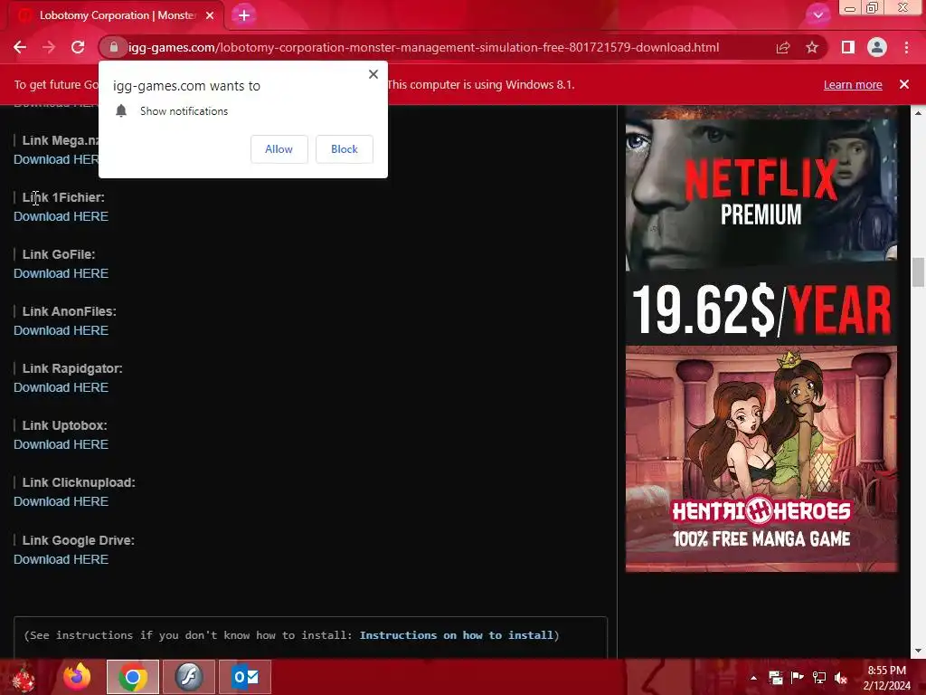Click 'Link Clicknupload:' label text
Image resolution: width=926 pixels, height=695 pixels.
[x=79, y=483]
